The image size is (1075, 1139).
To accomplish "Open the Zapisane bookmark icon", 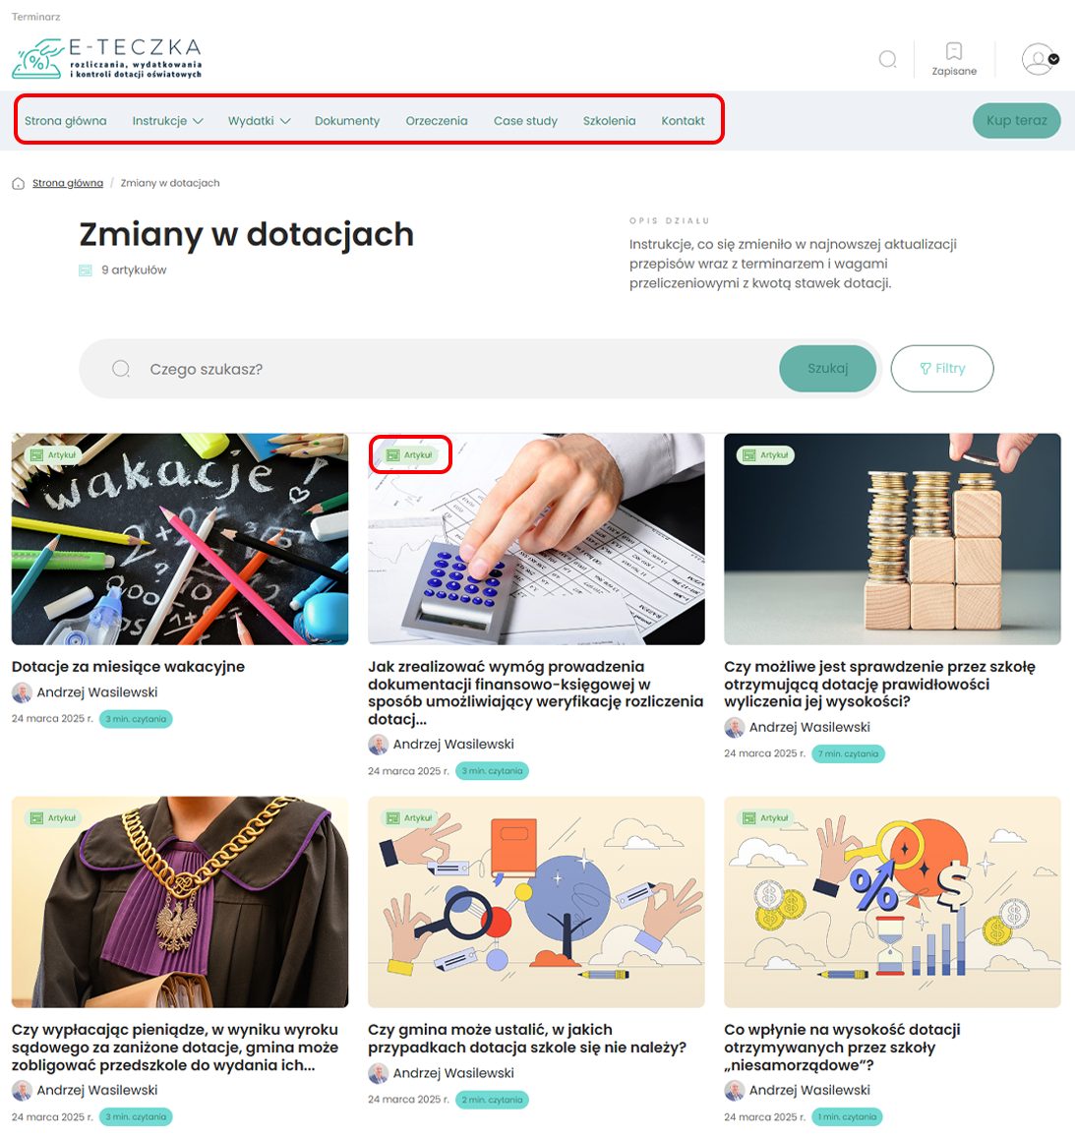I will point(954,51).
